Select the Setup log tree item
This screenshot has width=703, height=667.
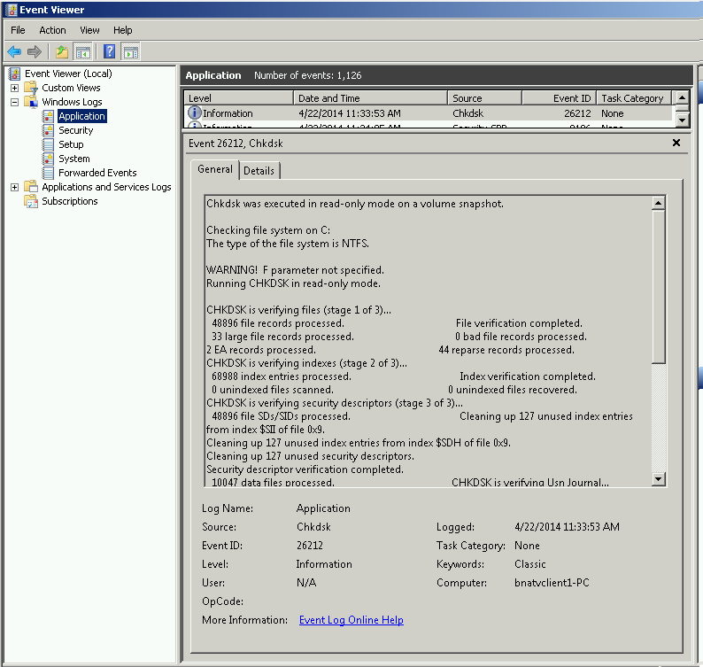click(x=71, y=144)
